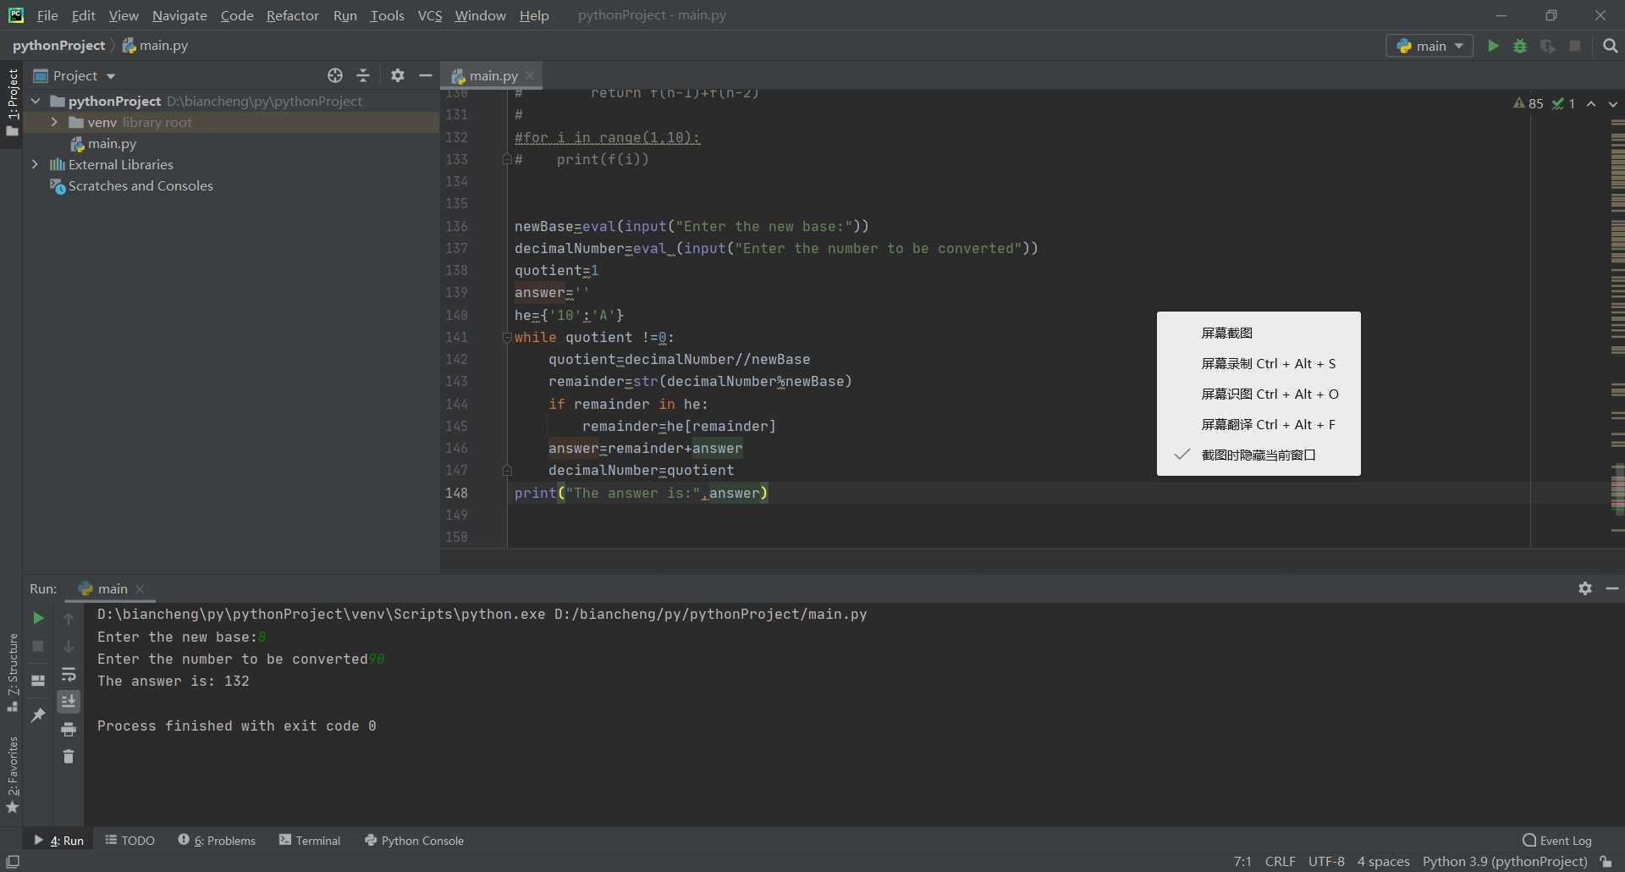Run with coverage icon in toolbar

click(1547, 46)
